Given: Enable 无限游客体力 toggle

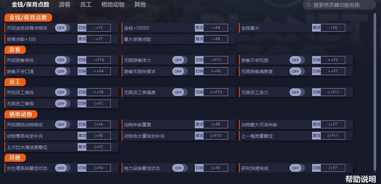Looking at the screenshot, I should click(x=180, y=60).
